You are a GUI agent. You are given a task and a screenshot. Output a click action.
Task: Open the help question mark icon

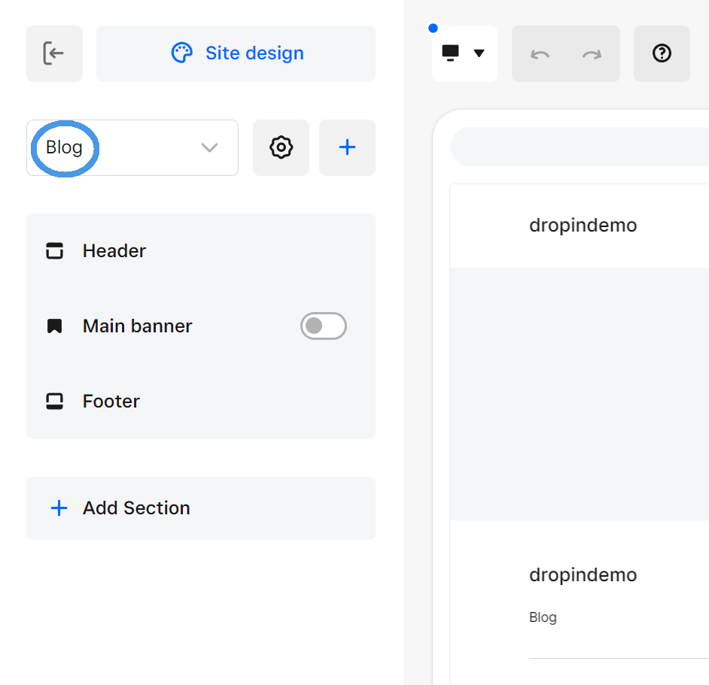[x=661, y=53]
